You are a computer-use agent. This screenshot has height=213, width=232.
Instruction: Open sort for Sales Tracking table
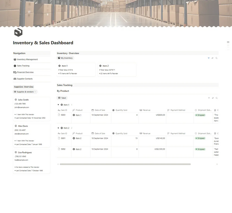click(x=213, y=98)
